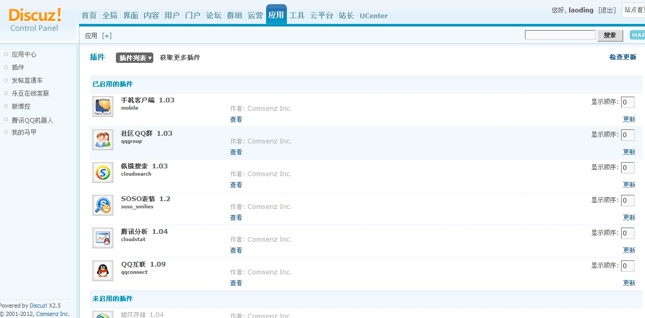Screen dimensions: 645x318
Task: Focus 显示顺序 field for SOSO表情
Action: [628, 201]
